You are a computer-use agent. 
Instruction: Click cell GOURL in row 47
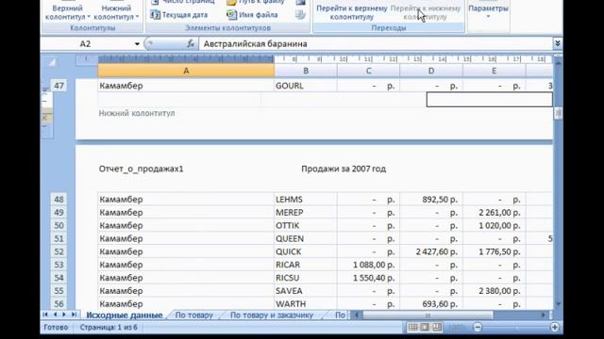(x=306, y=86)
